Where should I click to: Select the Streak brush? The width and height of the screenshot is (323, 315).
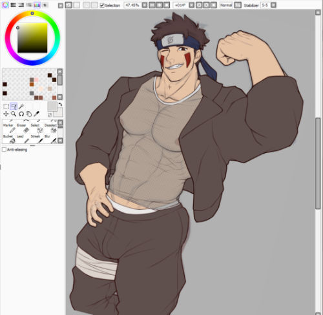click(x=37, y=139)
